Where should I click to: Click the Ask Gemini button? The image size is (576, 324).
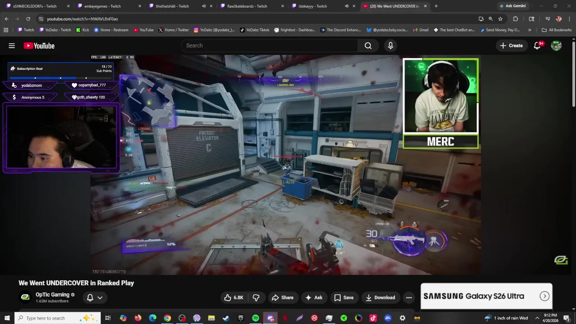click(512, 6)
